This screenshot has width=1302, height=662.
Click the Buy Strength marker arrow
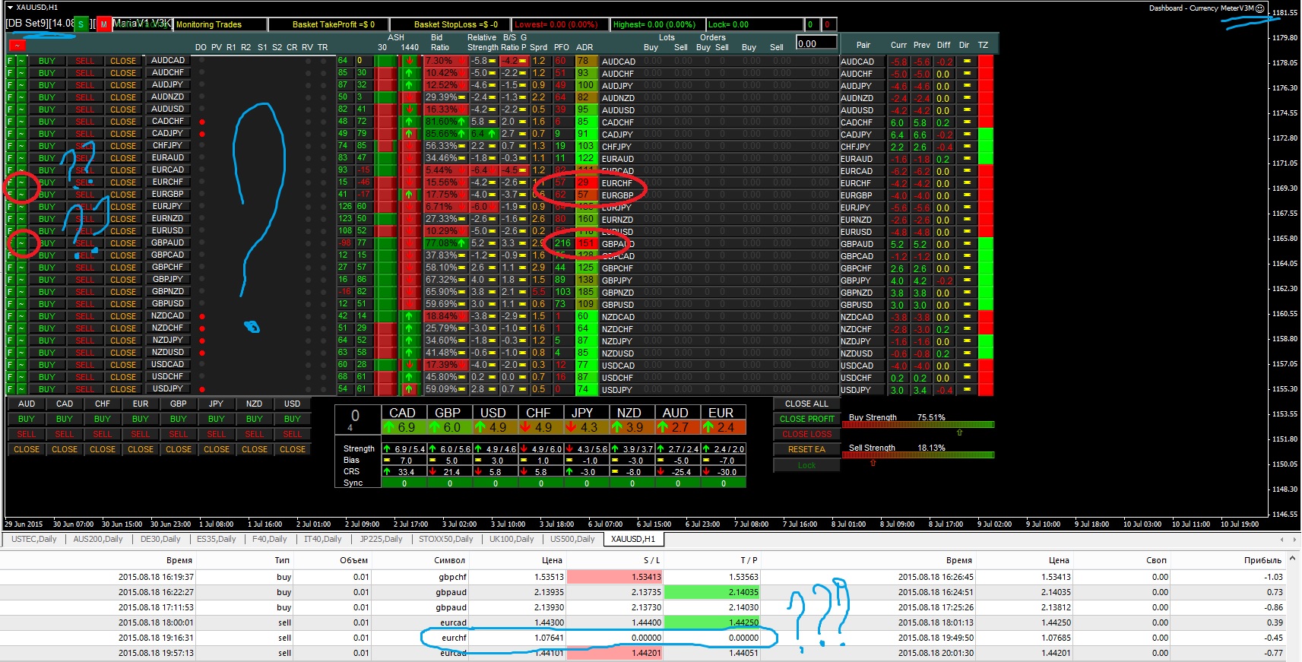pos(959,432)
